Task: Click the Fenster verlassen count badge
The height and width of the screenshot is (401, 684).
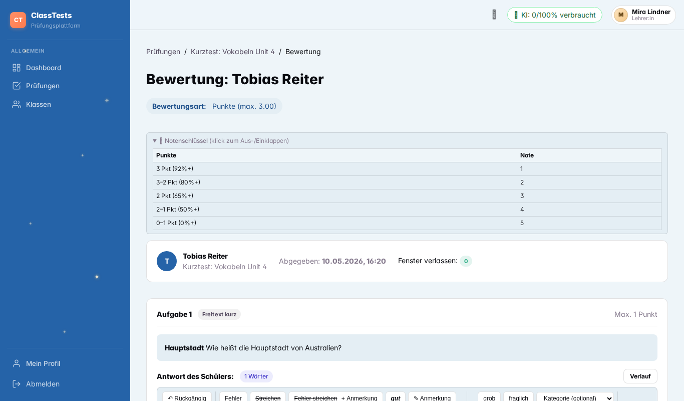Action: (x=466, y=261)
